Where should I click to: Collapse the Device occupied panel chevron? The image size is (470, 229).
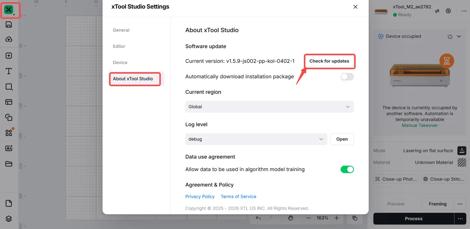pos(459,36)
